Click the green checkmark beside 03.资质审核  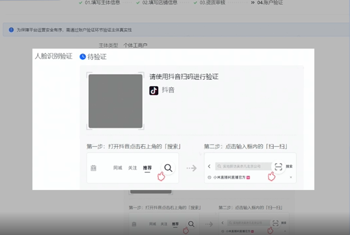click(195, 2)
